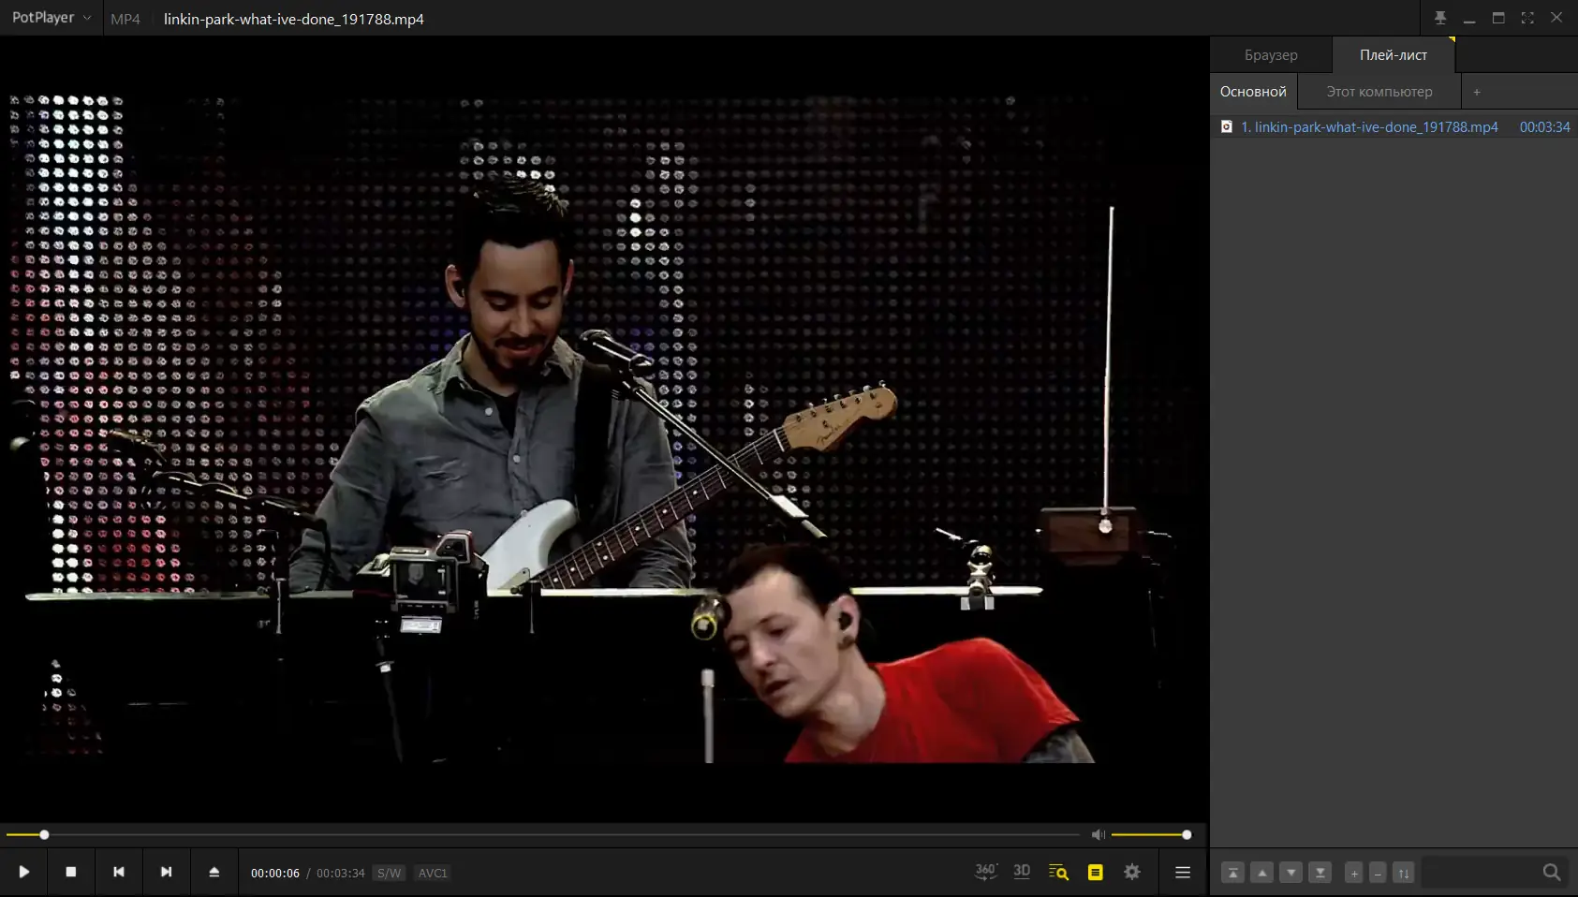This screenshot has height=897, width=1578.
Task: Open the playlist sort options button
Action: [x=1403, y=873]
